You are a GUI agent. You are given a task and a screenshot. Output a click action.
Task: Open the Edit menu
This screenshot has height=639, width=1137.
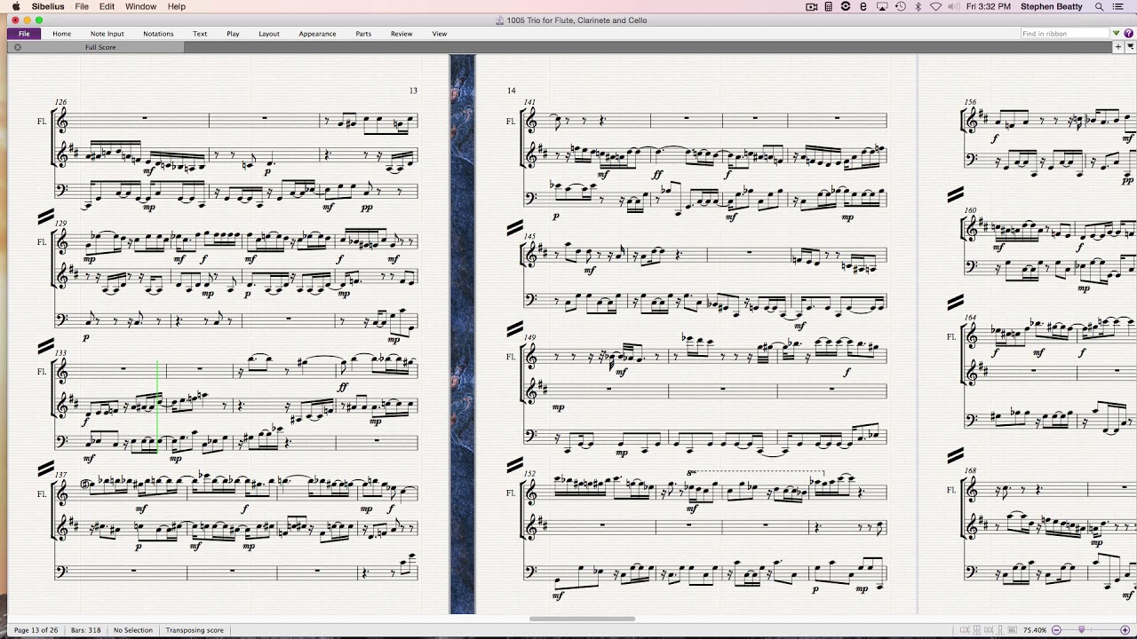pos(107,6)
